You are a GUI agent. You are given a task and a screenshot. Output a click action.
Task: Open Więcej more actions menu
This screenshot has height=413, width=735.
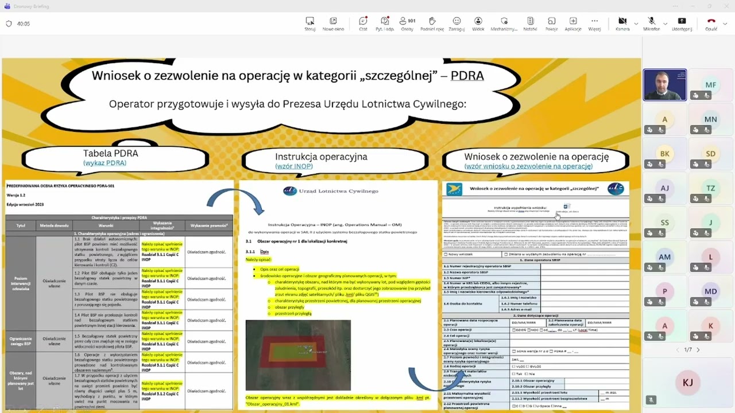(x=594, y=24)
